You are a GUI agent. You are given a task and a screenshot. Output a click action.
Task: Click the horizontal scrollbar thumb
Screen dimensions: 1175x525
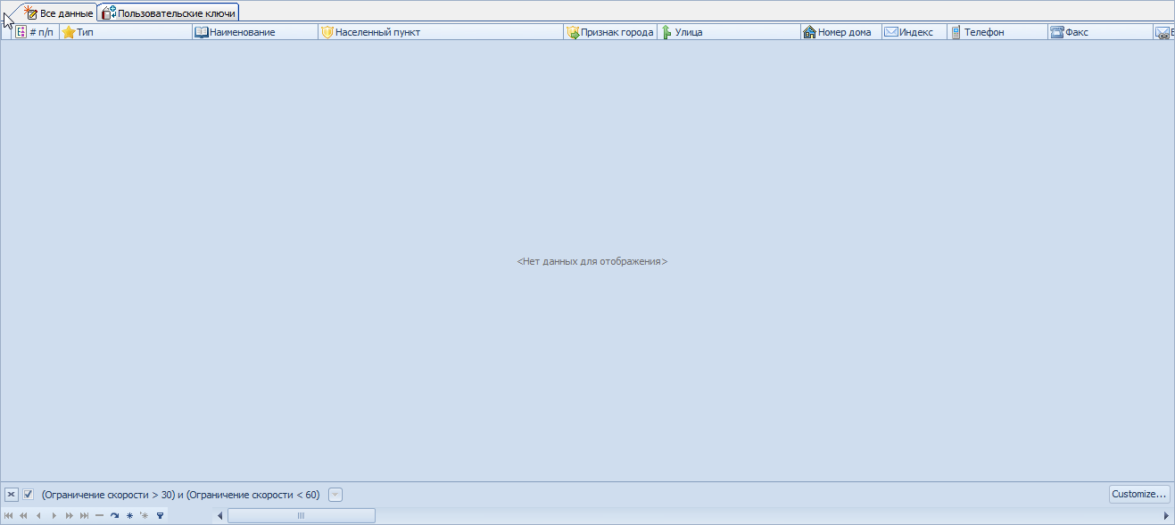point(301,515)
